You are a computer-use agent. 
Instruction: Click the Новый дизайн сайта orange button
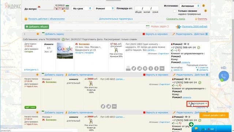pos(214,115)
